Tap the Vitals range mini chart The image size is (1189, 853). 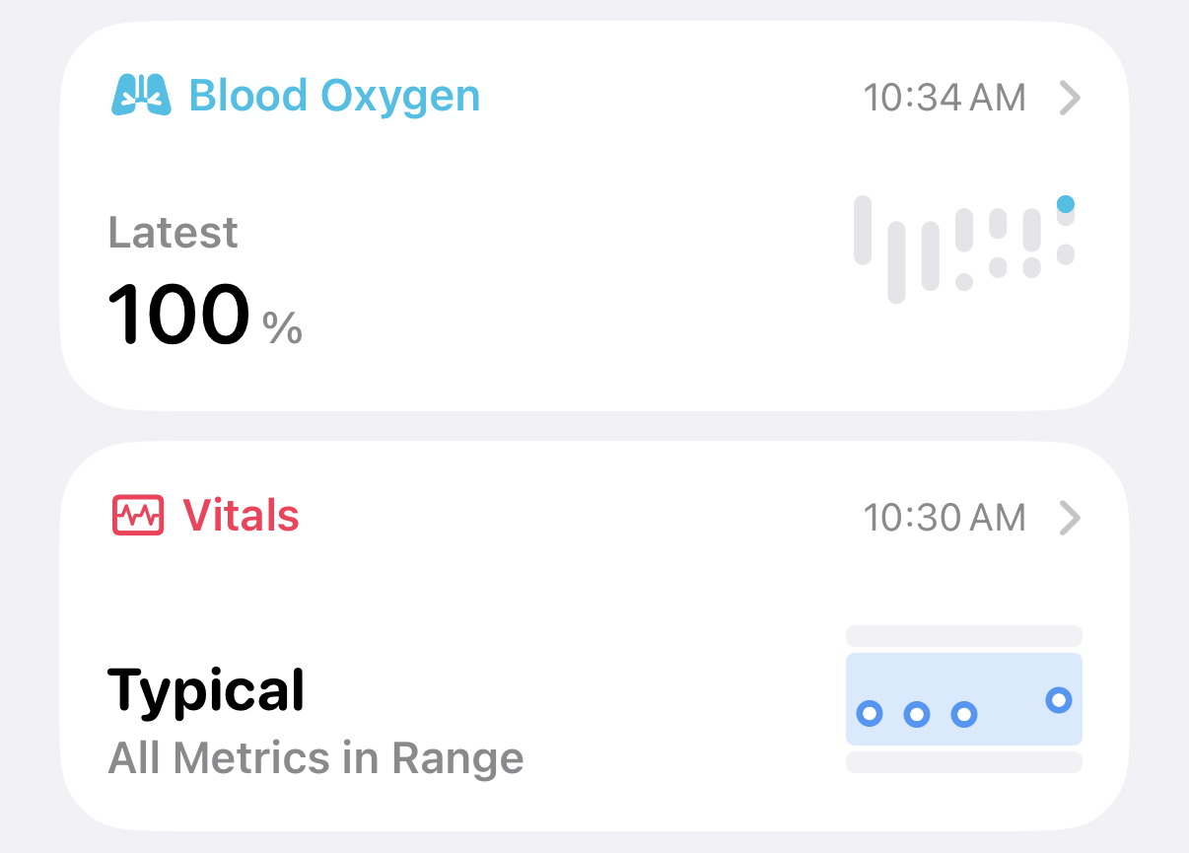coord(964,699)
